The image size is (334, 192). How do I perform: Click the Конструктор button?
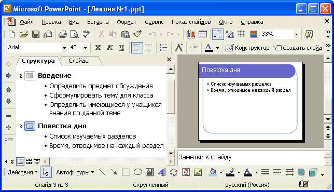(x=247, y=48)
